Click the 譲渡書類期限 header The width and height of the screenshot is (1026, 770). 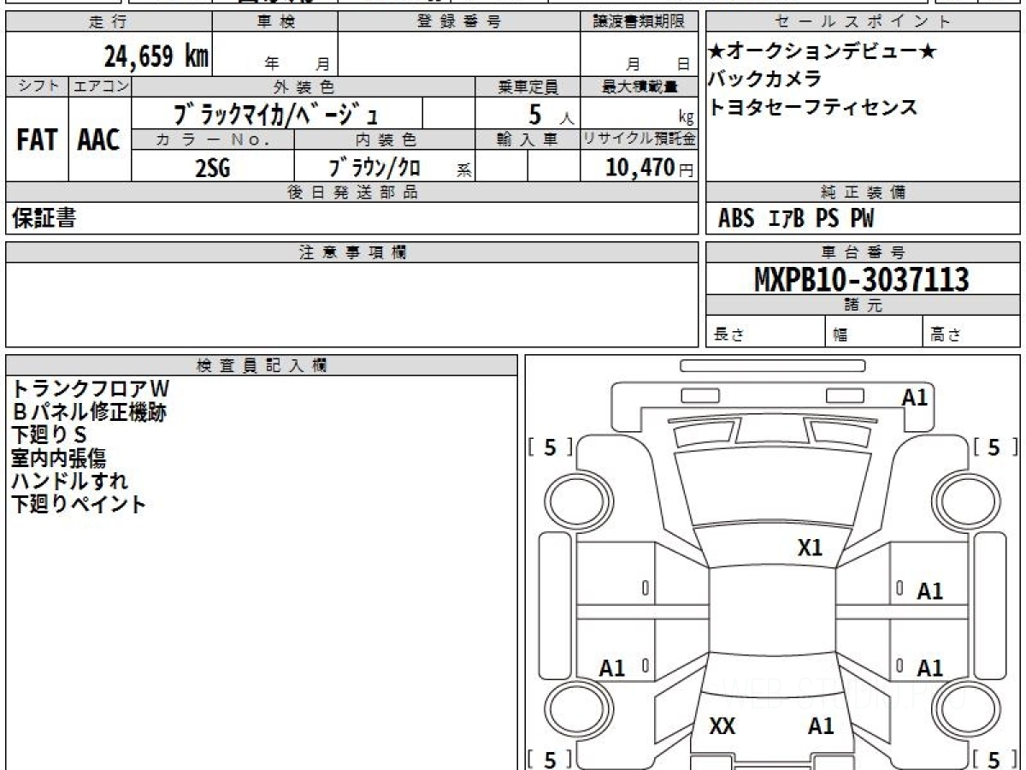[640, 22]
